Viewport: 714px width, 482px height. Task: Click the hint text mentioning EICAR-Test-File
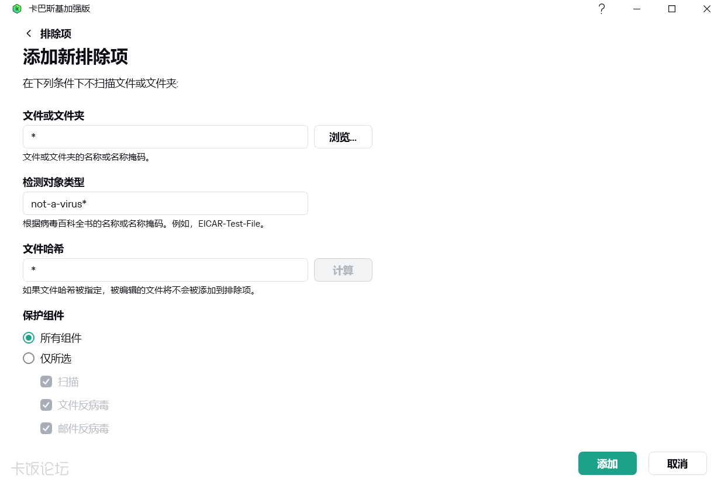pyautogui.click(x=144, y=224)
